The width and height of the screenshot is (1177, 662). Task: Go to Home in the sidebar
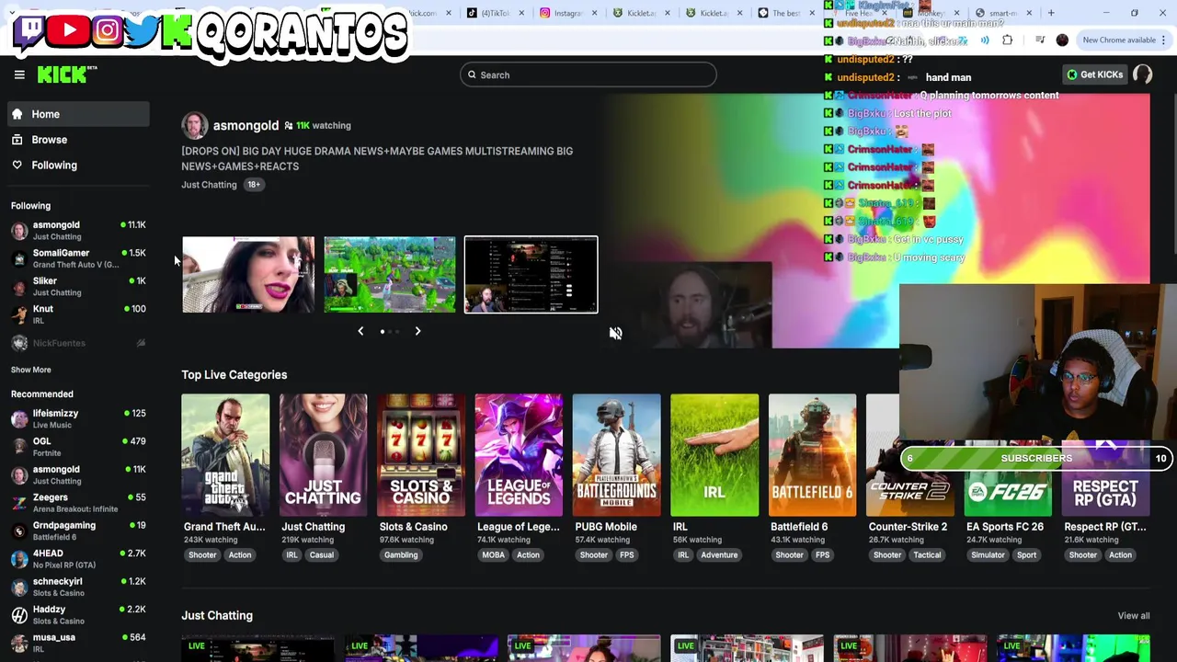(78, 114)
